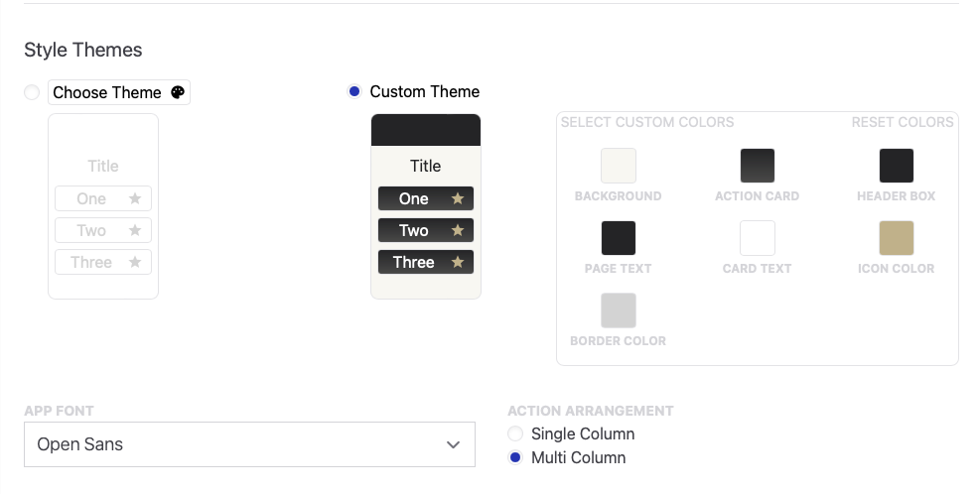
Task: Click the star icon on faded preview Two row
Action: pos(135,230)
